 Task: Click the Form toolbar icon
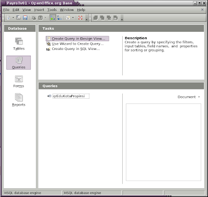pyautogui.click(x=68, y=18)
